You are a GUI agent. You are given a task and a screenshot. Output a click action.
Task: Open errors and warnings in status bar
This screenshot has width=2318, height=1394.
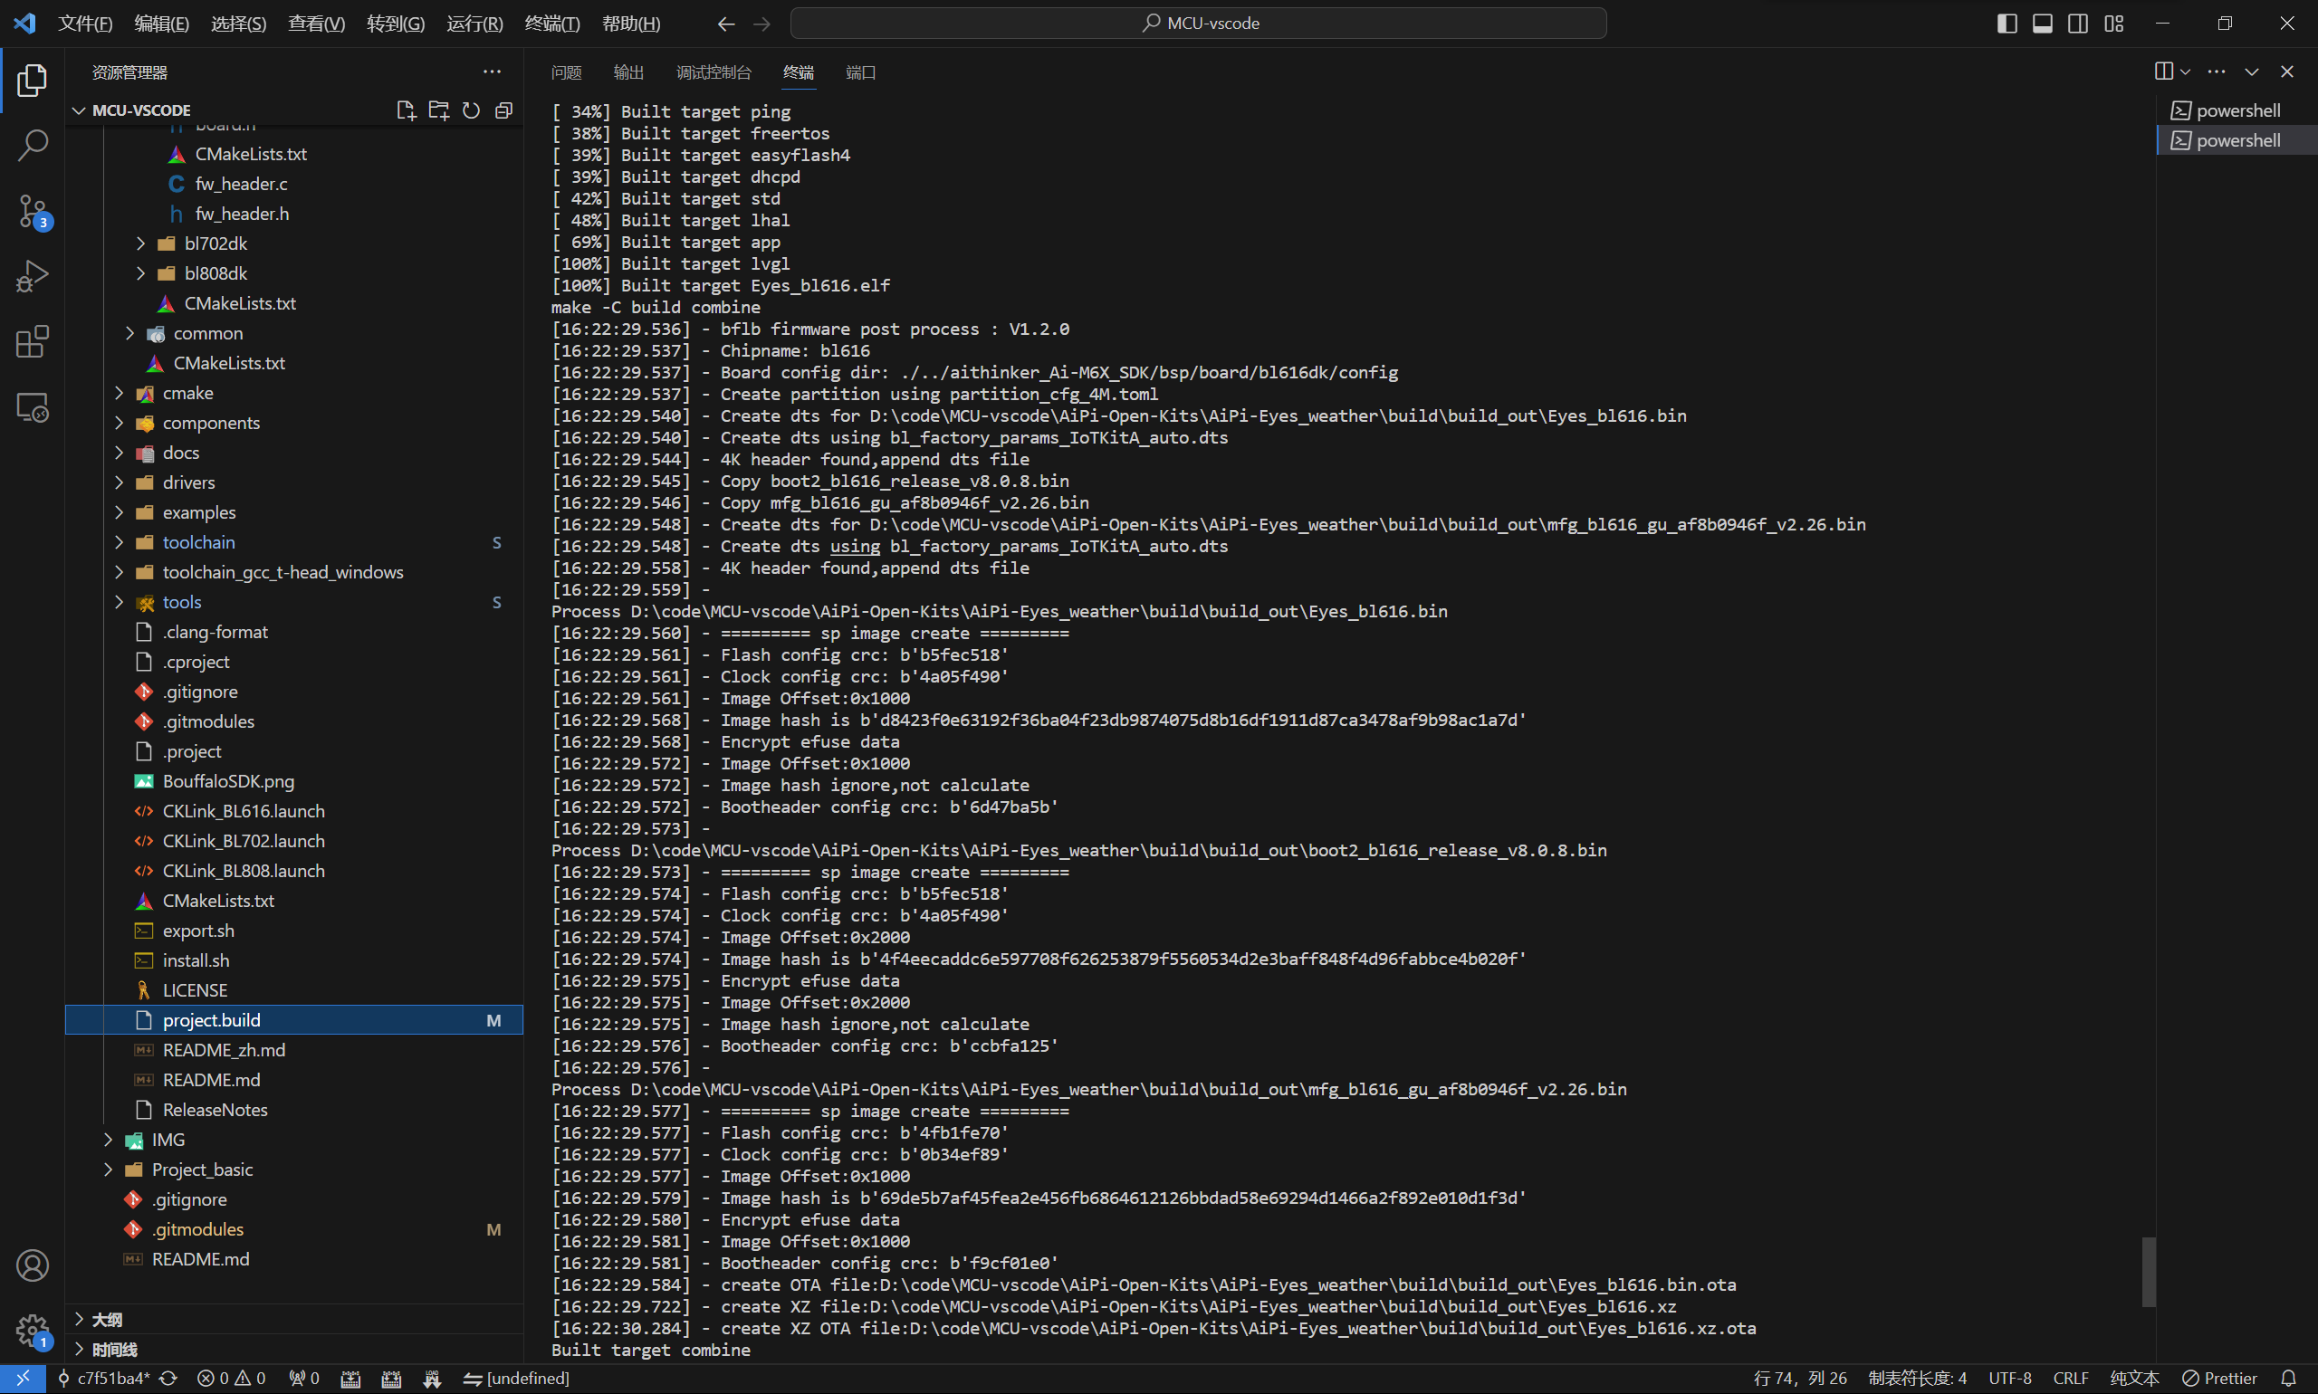coord(231,1378)
